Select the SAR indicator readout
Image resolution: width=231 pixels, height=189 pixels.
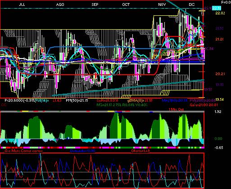coord(107,100)
